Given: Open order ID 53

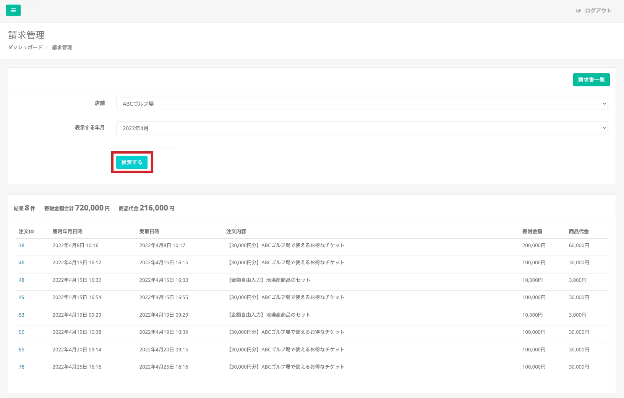Looking at the screenshot, I should (21, 315).
